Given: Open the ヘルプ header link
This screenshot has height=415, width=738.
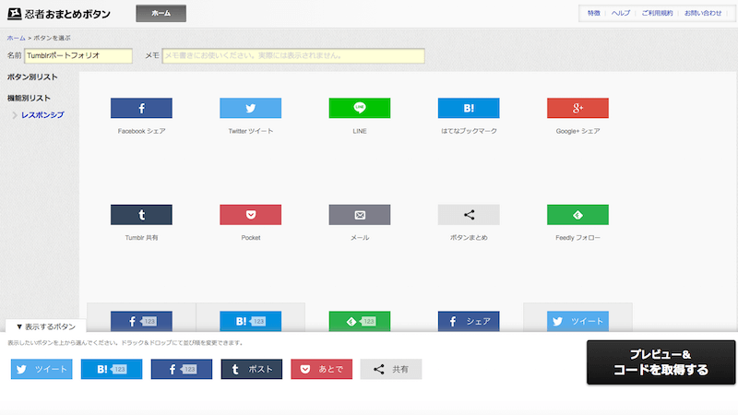Looking at the screenshot, I should pyautogui.click(x=621, y=13).
